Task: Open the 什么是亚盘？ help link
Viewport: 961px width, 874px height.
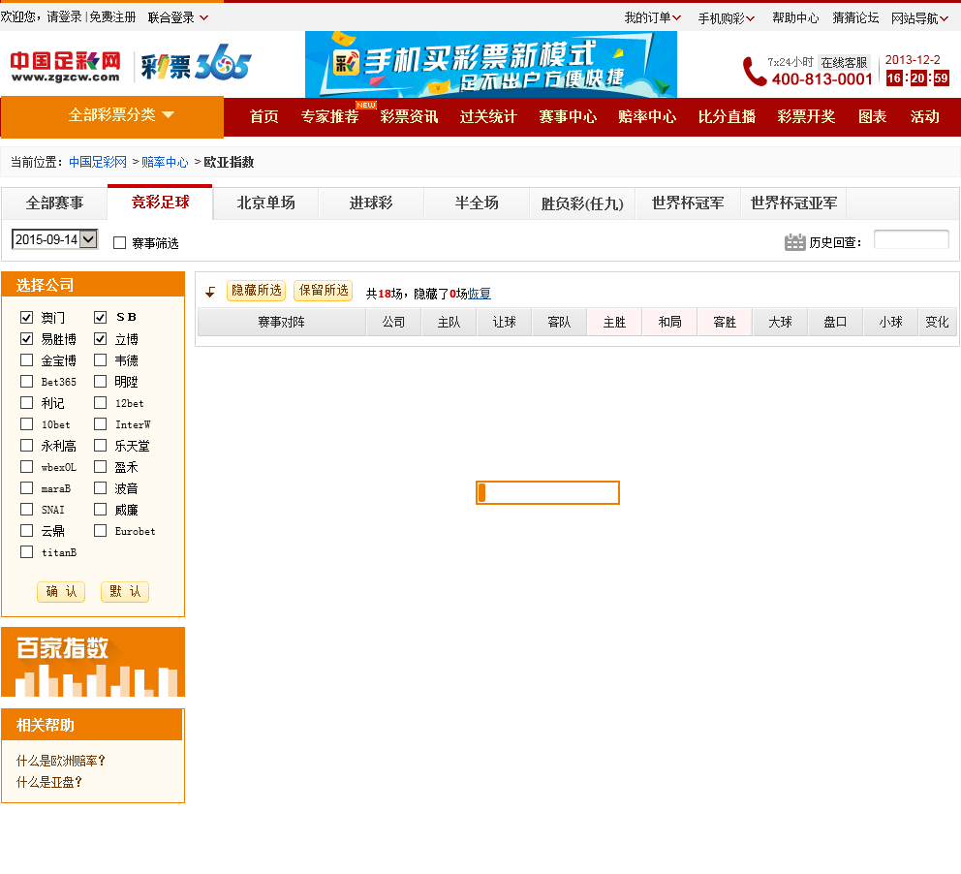Action: 49,782
